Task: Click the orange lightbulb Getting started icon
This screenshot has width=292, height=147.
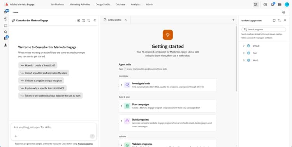Action: [x=167, y=35]
